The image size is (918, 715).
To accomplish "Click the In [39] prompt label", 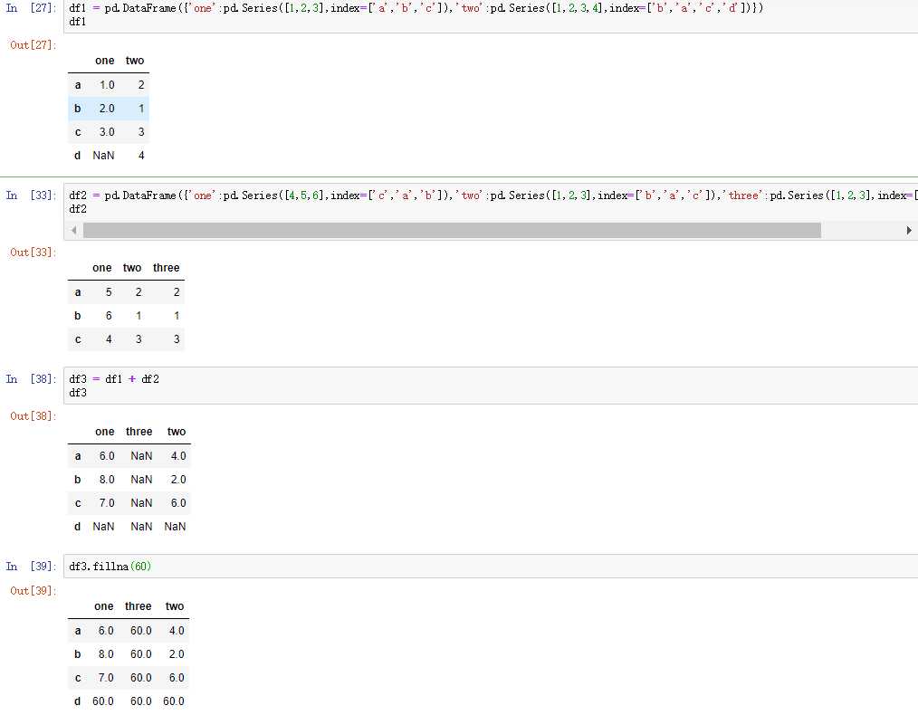I will pos(31,567).
